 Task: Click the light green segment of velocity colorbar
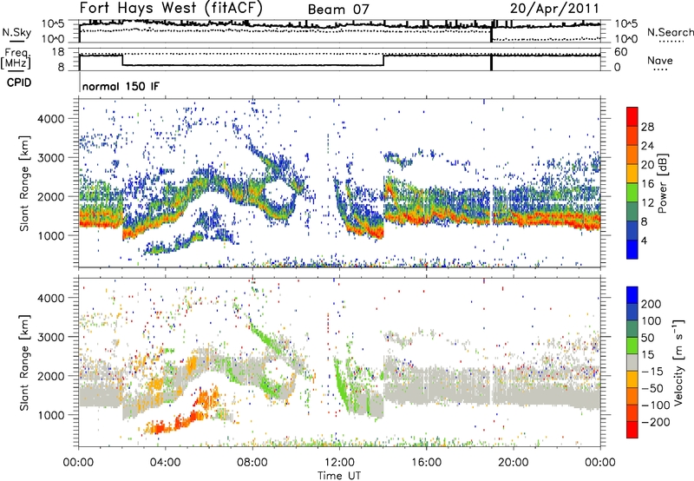(x=632, y=346)
